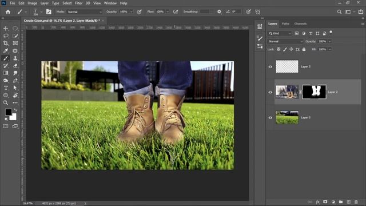Hide Layer 0 with its eye icon
Image resolution: width=366 pixels, height=206 pixels.
click(270, 118)
